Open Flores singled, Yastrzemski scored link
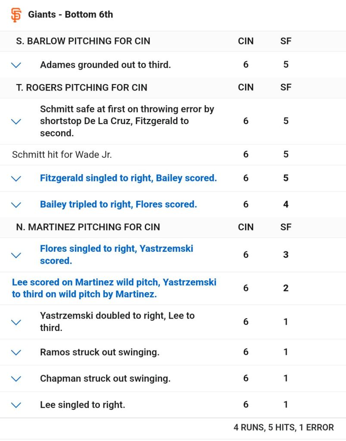The image size is (346, 441). (x=116, y=254)
